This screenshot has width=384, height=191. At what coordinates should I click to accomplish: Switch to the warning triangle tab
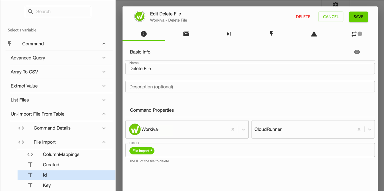coord(314,34)
